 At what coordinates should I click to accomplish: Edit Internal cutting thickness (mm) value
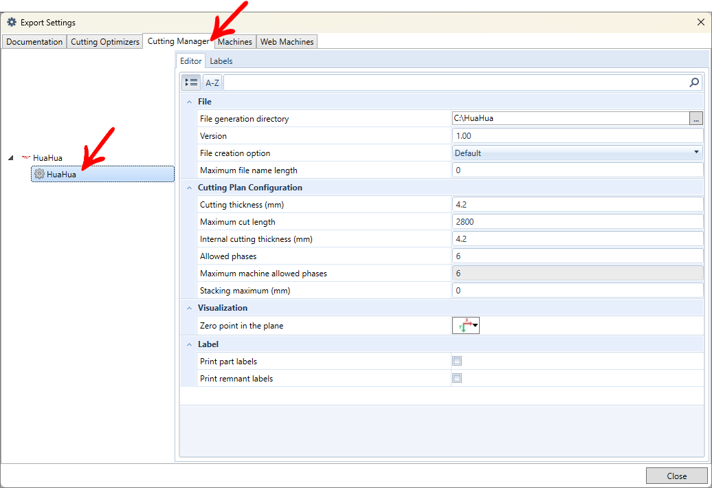tap(577, 239)
